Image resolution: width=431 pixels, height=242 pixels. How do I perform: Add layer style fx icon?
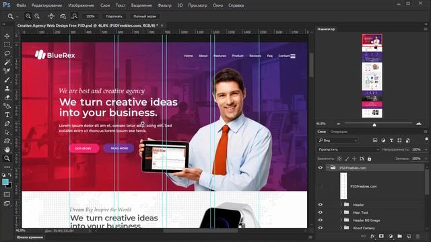(x=372, y=236)
